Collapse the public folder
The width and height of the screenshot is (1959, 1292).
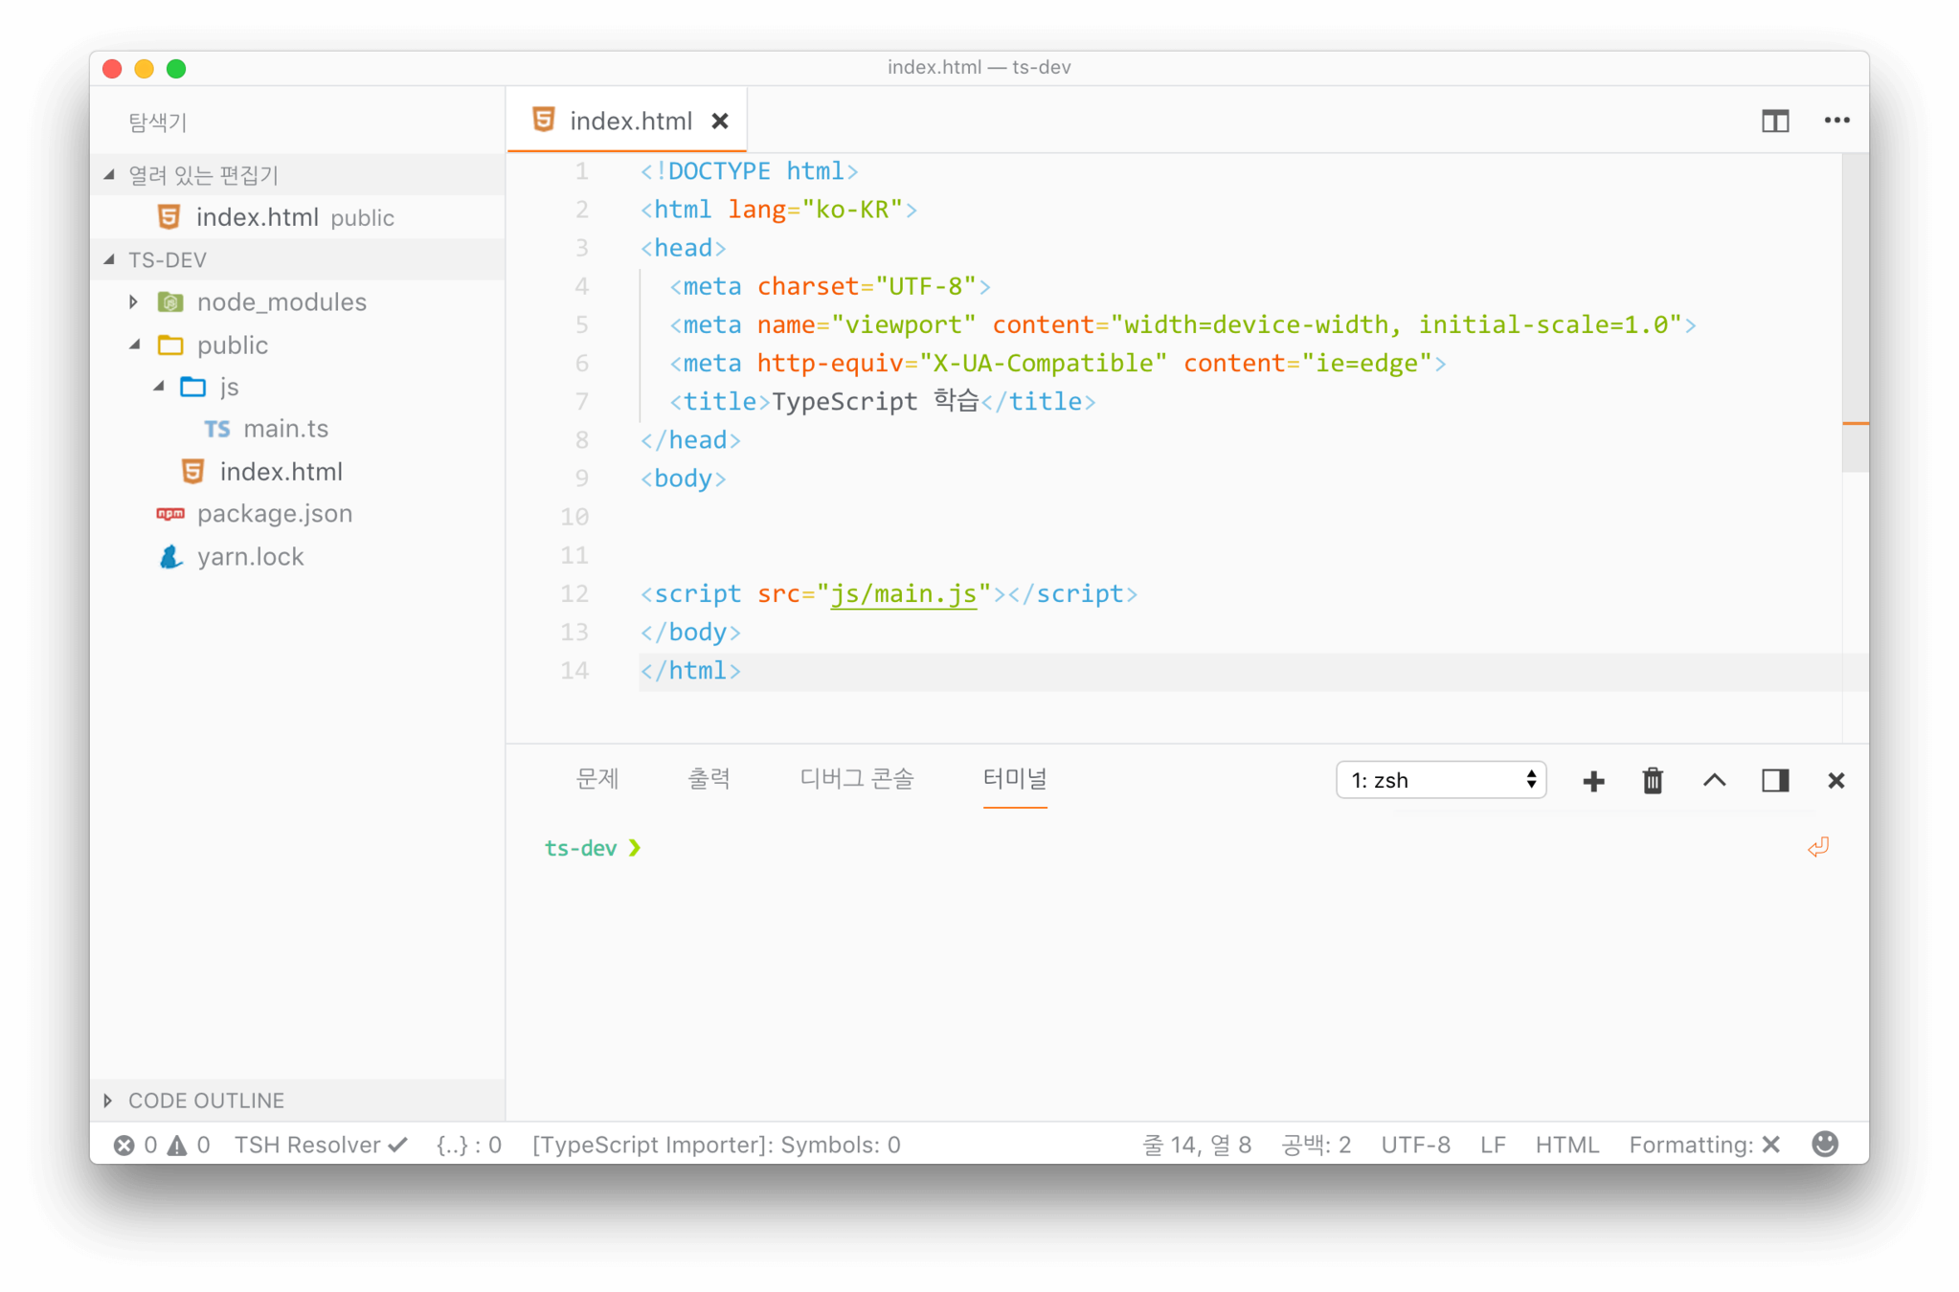coord(232,345)
